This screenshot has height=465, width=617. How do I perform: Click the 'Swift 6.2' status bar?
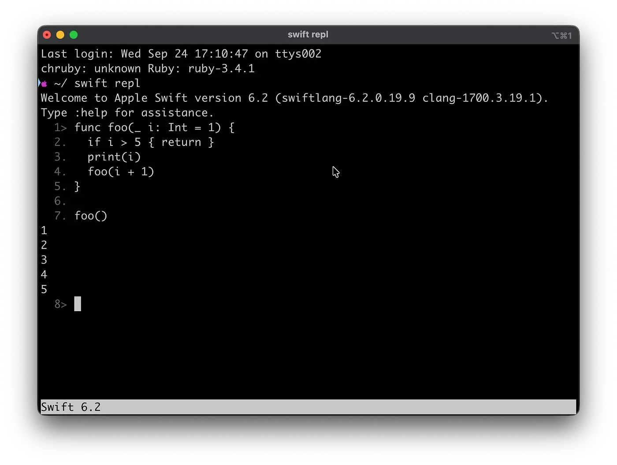point(308,407)
